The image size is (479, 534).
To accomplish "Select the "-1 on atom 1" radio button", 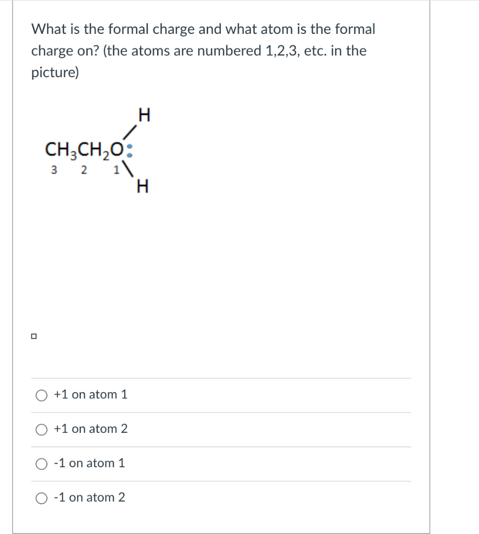I will pos(41,464).
